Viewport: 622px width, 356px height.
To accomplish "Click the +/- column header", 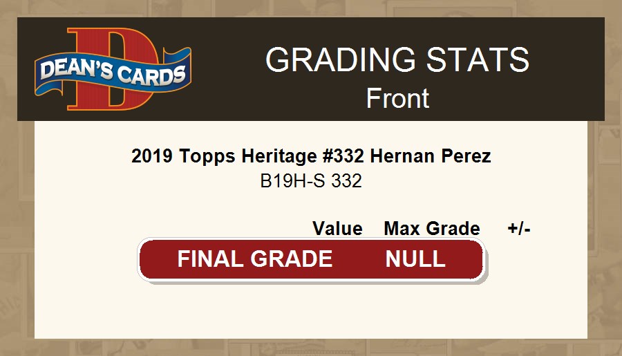I will [518, 229].
